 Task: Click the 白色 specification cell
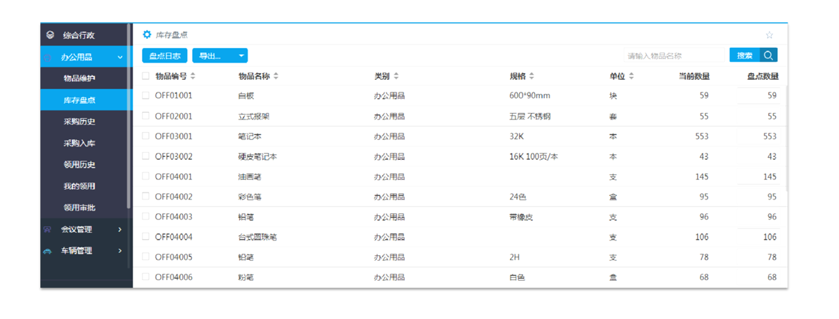click(517, 277)
